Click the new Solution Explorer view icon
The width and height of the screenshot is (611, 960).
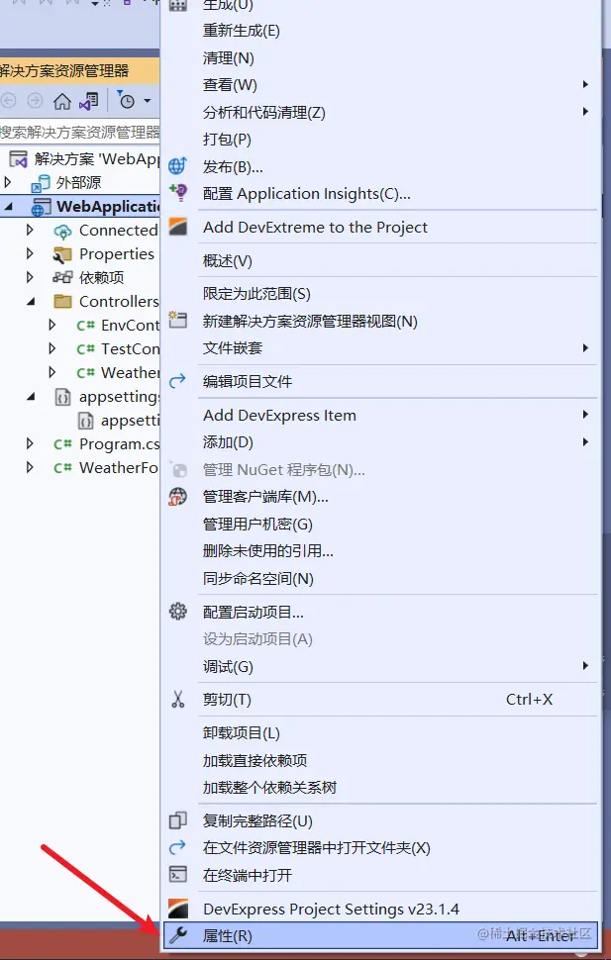click(177, 321)
